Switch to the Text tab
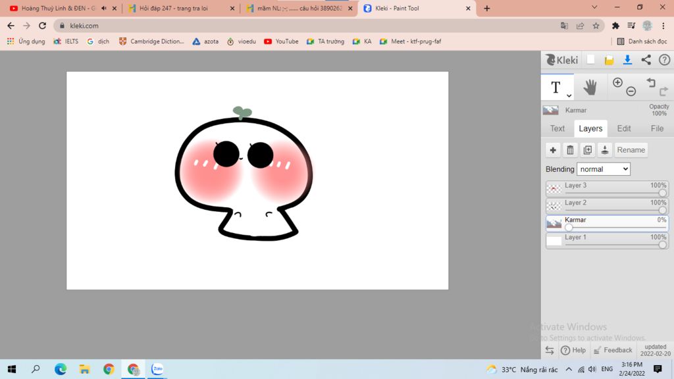 click(557, 128)
